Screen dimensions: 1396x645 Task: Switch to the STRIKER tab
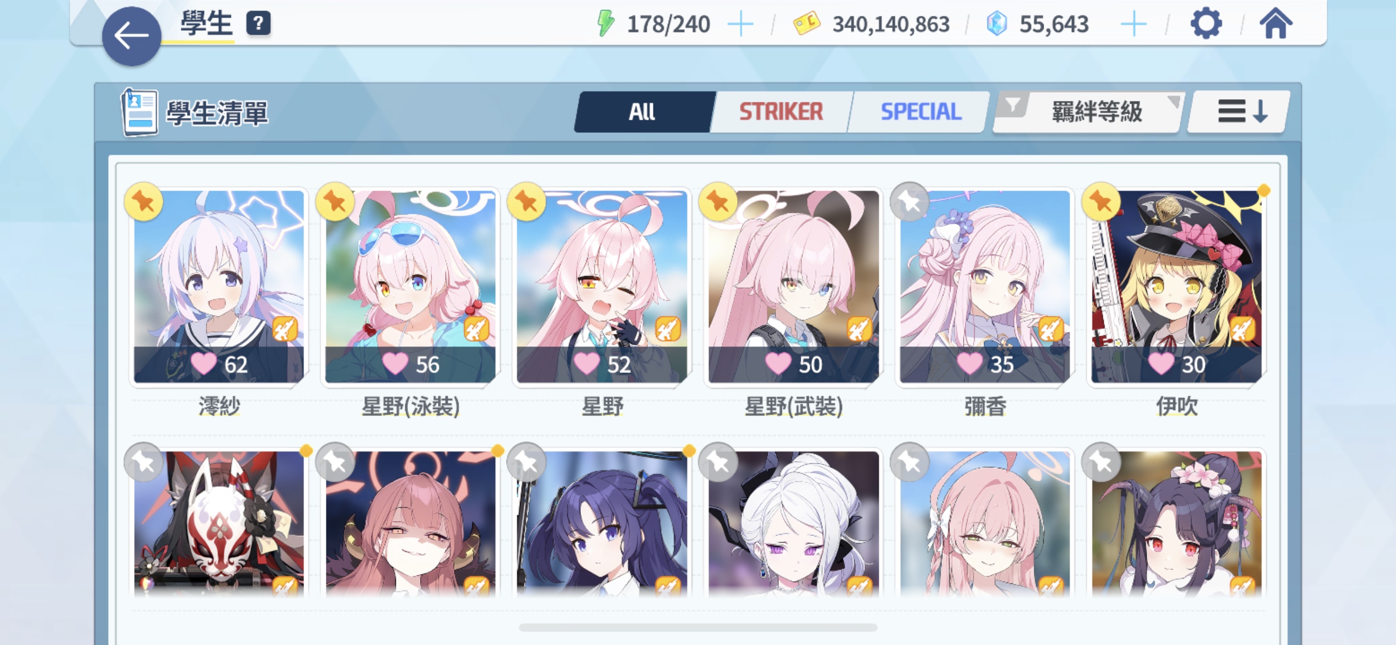pos(781,112)
